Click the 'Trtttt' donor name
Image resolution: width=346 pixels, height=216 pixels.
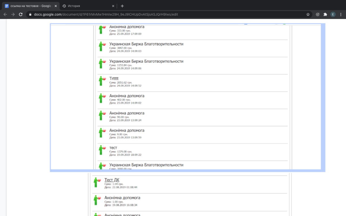click(x=114, y=79)
